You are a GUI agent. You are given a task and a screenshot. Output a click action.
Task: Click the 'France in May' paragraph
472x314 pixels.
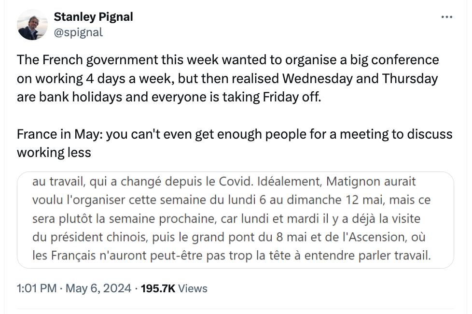click(235, 143)
